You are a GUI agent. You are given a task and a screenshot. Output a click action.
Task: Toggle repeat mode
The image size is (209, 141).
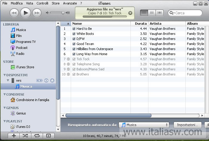point(37,136)
